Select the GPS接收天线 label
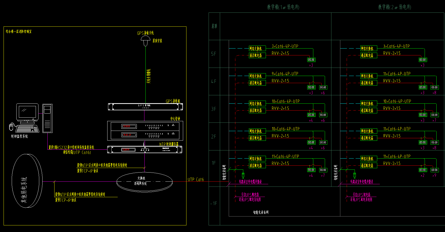The height and width of the screenshot is (232, 445). pyautogui.click(x=145, y=33)
